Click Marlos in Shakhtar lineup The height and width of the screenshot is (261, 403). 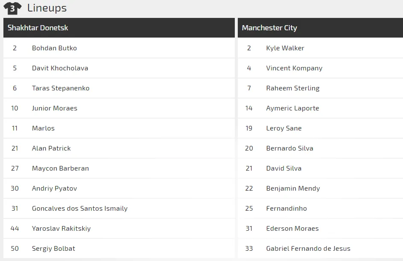point(43,128)
